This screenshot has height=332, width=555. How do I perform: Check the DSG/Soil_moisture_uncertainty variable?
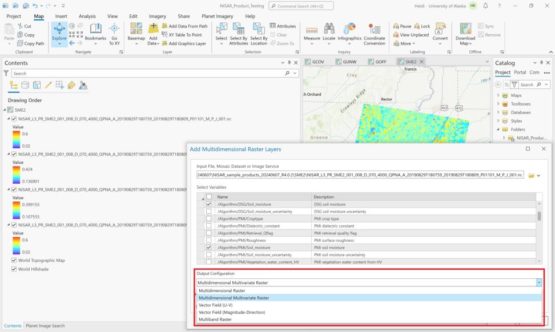click(209, 212)
